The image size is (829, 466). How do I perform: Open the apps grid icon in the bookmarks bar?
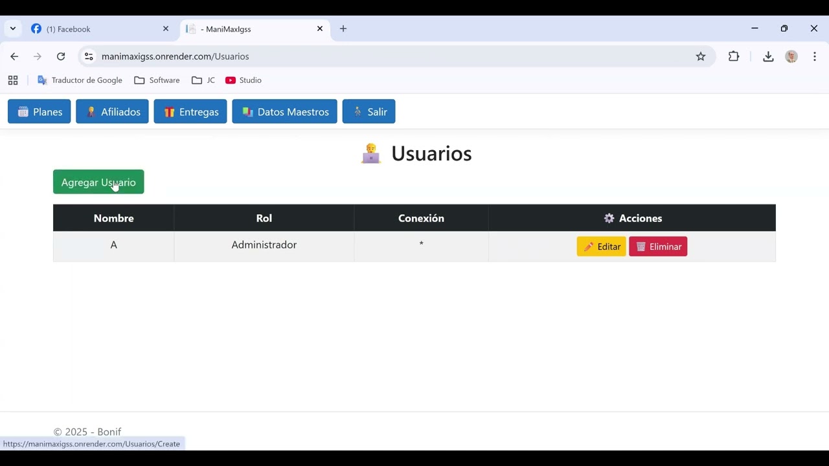(13, 80)
